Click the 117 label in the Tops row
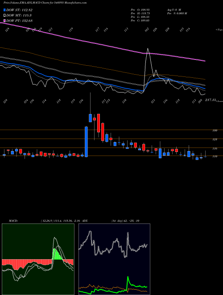 pyautogui.click(x=97, y=29)
